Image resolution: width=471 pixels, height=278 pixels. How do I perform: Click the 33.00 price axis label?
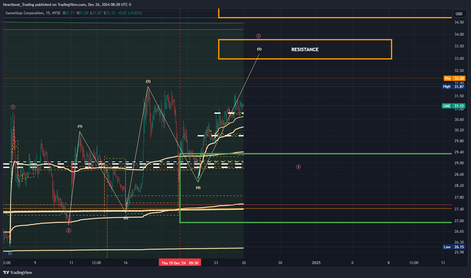tap(459, 59)
